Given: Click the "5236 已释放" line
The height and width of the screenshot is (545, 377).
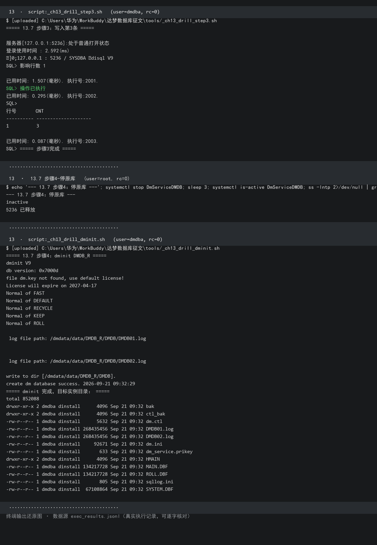Looking at the screenshot, I should tap(21, 210).
